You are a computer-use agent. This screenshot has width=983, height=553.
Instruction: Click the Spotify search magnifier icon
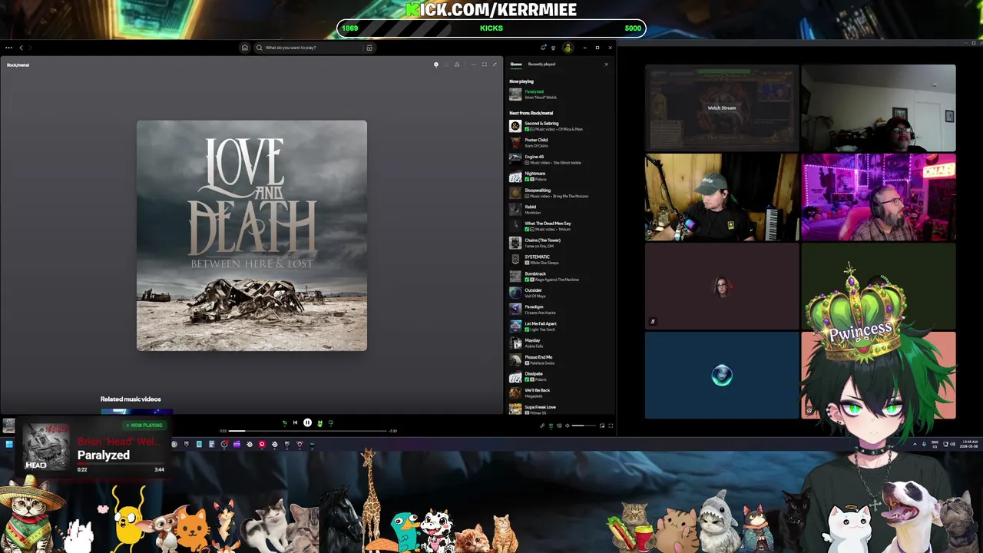259,48
